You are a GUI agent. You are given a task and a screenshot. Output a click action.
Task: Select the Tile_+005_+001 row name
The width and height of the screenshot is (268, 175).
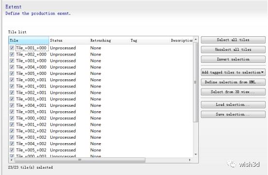[x=31, y=112]
